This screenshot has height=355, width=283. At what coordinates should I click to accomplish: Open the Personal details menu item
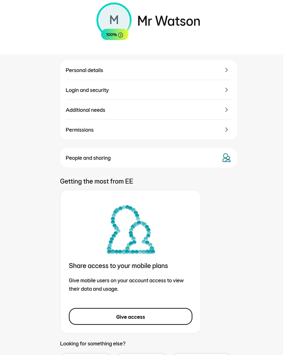(x=148, y=70)
